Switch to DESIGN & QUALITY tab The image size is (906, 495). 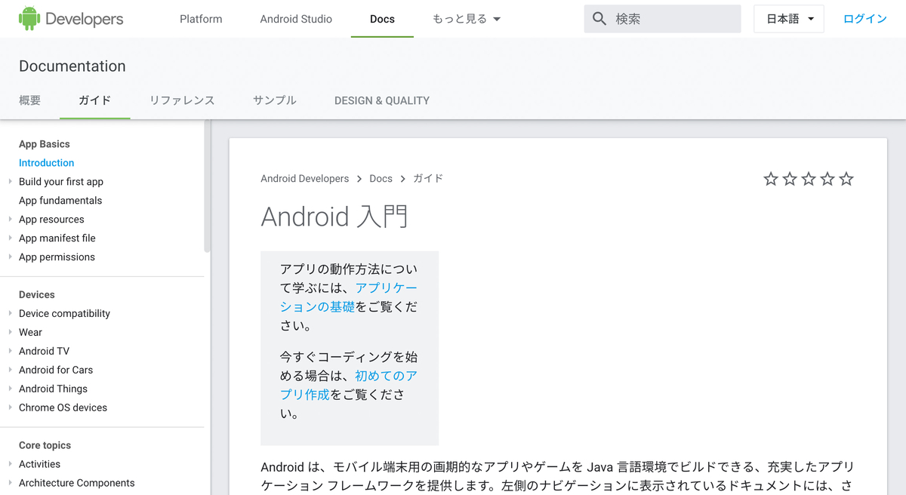382,100
